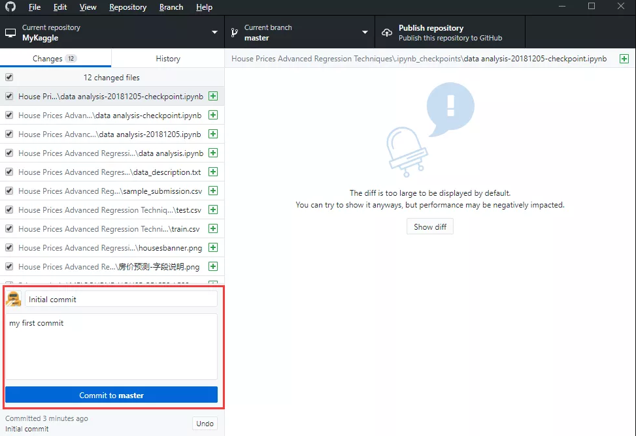Click Commit to master button
This screenshot has height=436, width=636.
pyautogui.click(x=112, y=395)
